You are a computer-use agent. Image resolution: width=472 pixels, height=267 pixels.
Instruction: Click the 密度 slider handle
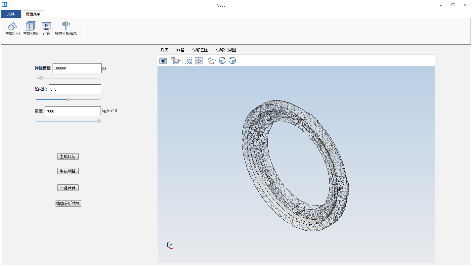pos(99,121)
